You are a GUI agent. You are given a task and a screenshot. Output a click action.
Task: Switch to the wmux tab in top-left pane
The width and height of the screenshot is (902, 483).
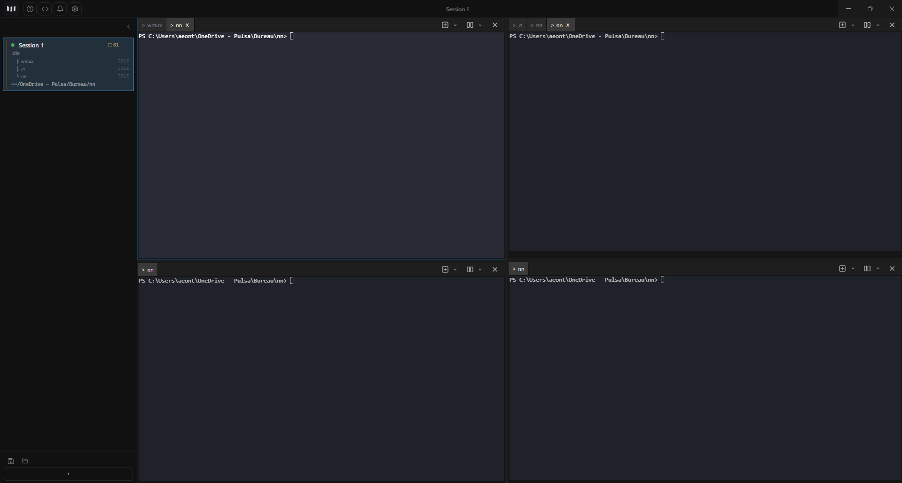152,25
